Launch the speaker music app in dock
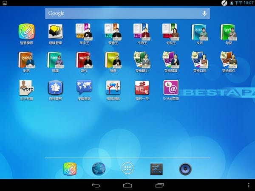The image size is (255, 191). [185, 169]
